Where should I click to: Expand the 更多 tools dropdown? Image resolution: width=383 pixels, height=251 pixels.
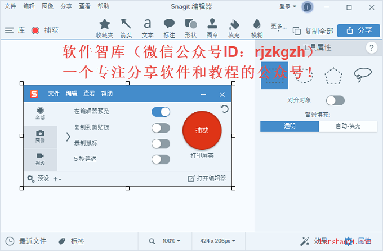point(278,28)
